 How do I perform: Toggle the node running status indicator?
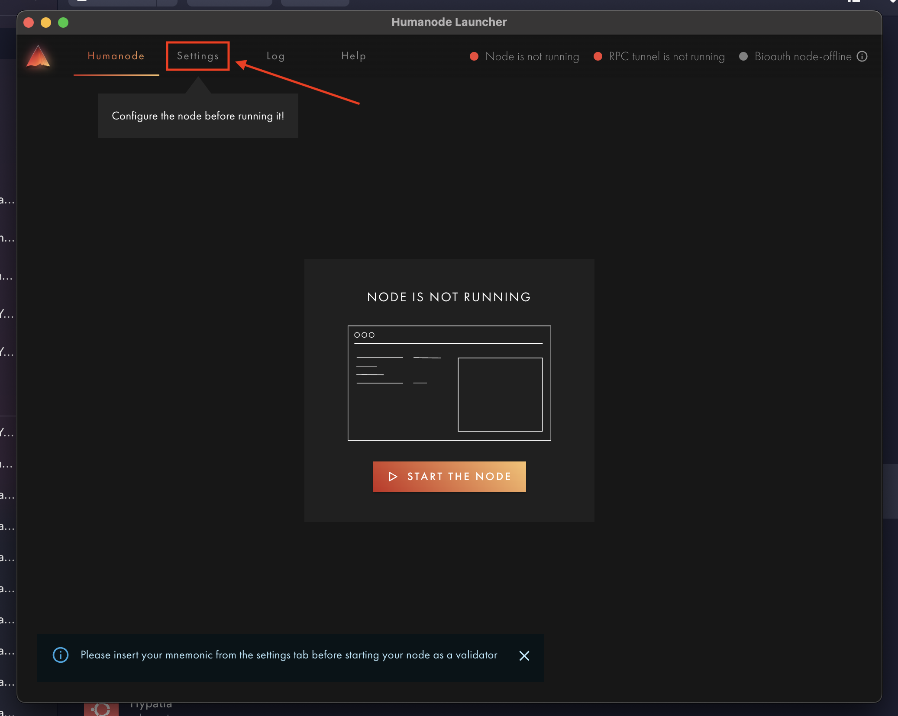(x=474, y=56)
